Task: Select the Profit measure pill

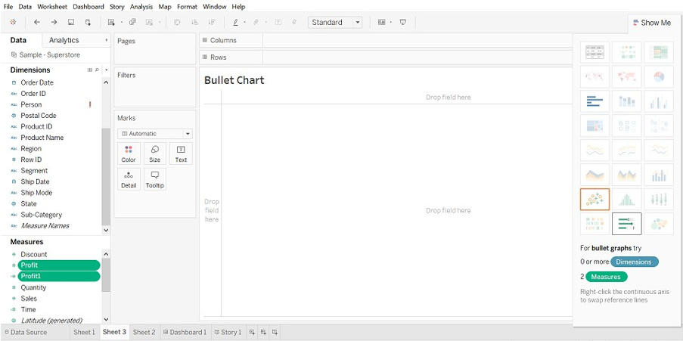Action: (59, 265)
